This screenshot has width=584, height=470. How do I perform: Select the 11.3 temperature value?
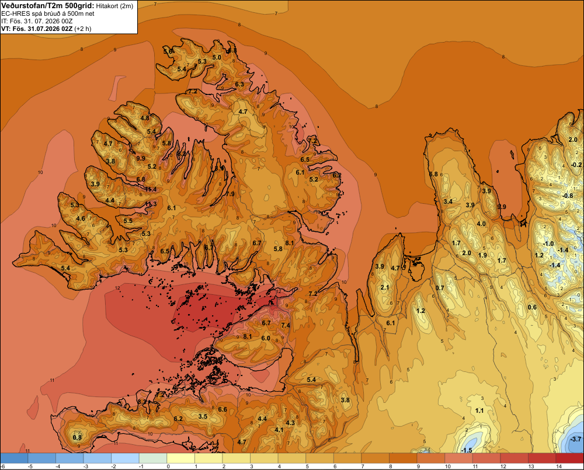click(x=151, y=204)
